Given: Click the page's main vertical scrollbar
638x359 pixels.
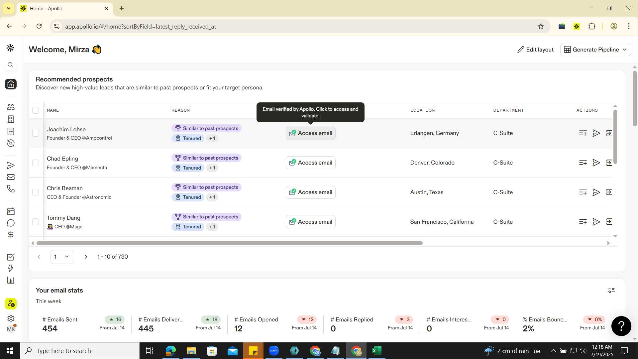Looking at the screenshot, I should coord(635,98).
